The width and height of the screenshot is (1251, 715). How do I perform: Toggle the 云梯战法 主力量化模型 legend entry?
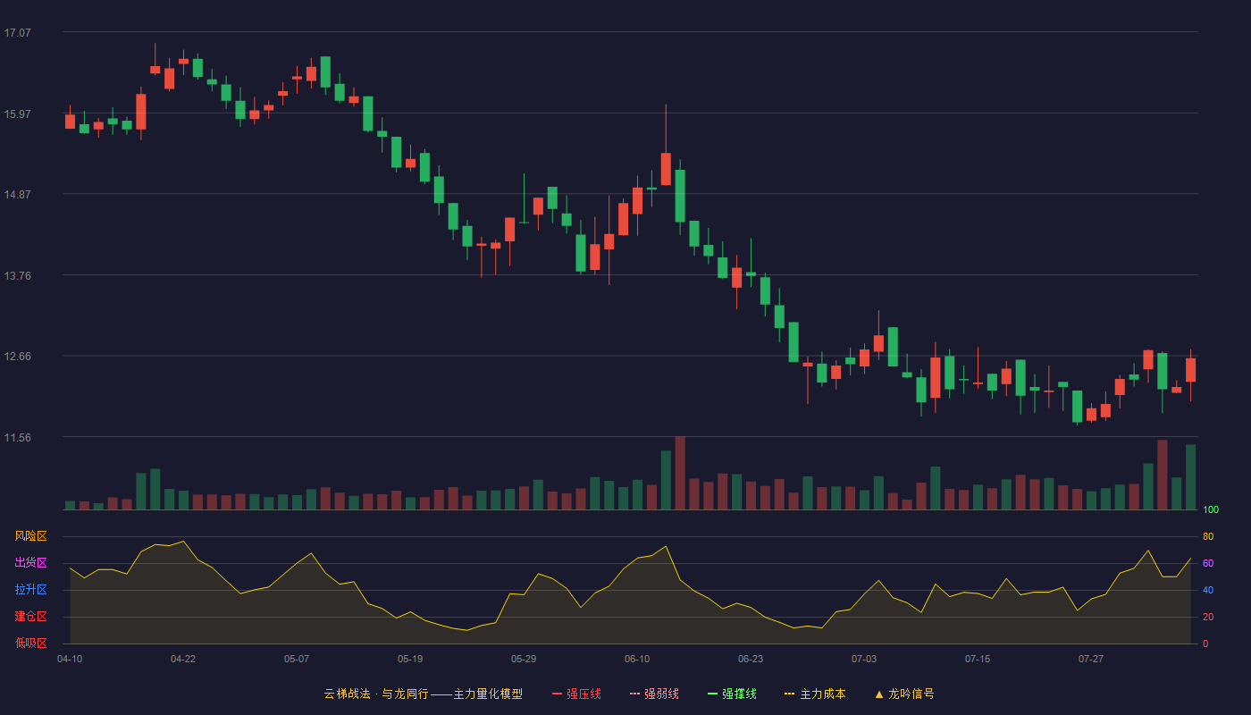click(x=423, y=694)
